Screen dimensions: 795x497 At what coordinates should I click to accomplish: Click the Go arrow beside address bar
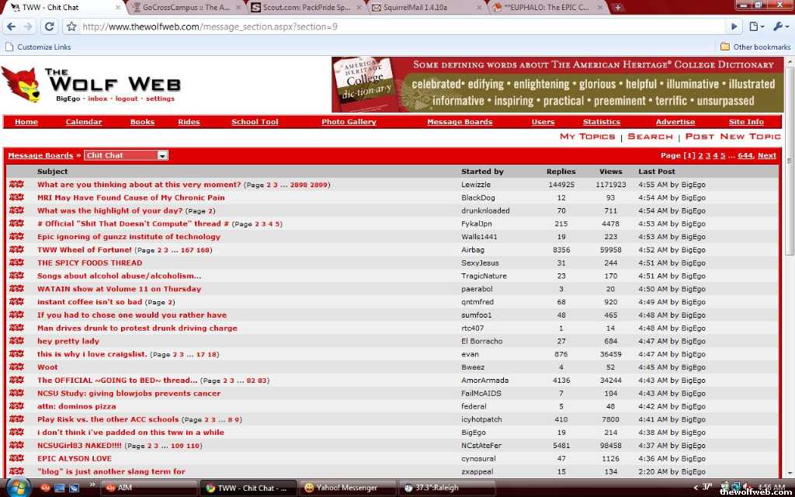[x=734, y=26]
